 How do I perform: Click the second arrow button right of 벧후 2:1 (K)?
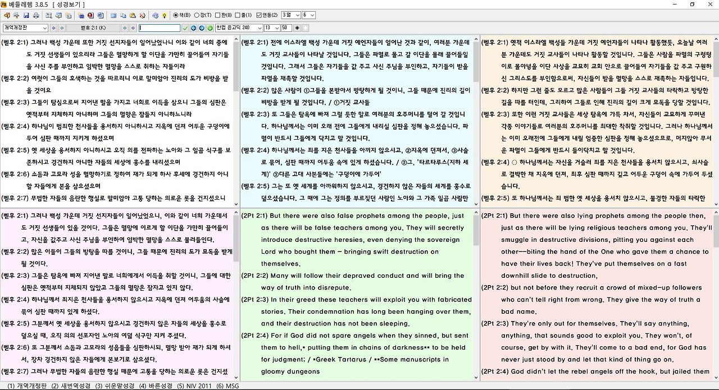(133, 27)
